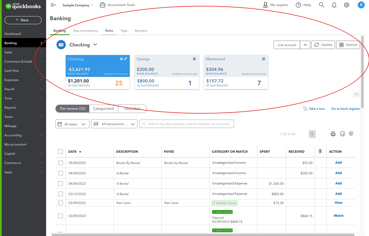This screenshot has width=369, height=236.
Task: Open the All transactions filter
Action: click(x=114, y=124)
